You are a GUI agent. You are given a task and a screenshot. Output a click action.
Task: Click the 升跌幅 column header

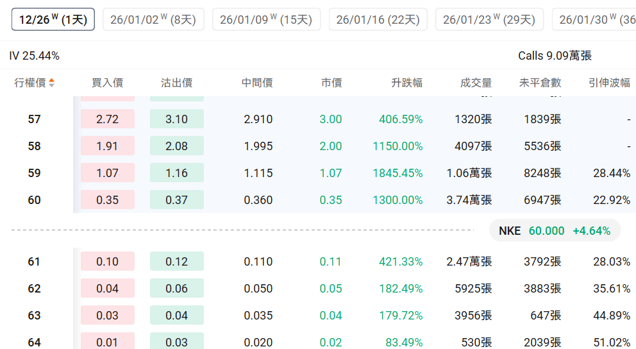pos(406,83)
